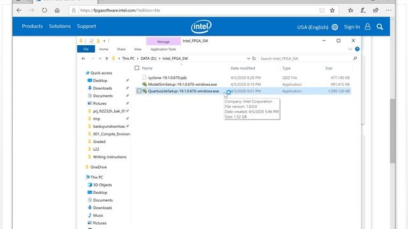This screenshot has width=408, height=229.
Task: Open pinned Documents under Quick access
Action: pos(103,96)
